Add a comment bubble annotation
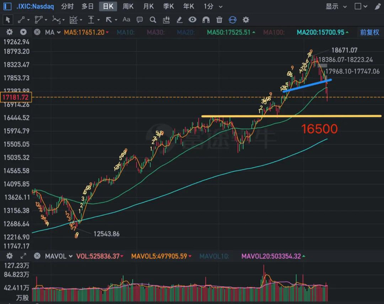 tap(139, 20)
